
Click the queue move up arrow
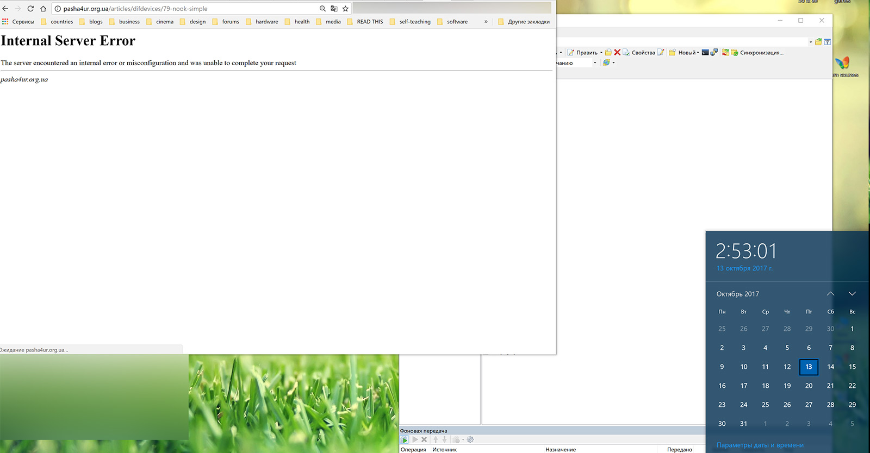436,439
